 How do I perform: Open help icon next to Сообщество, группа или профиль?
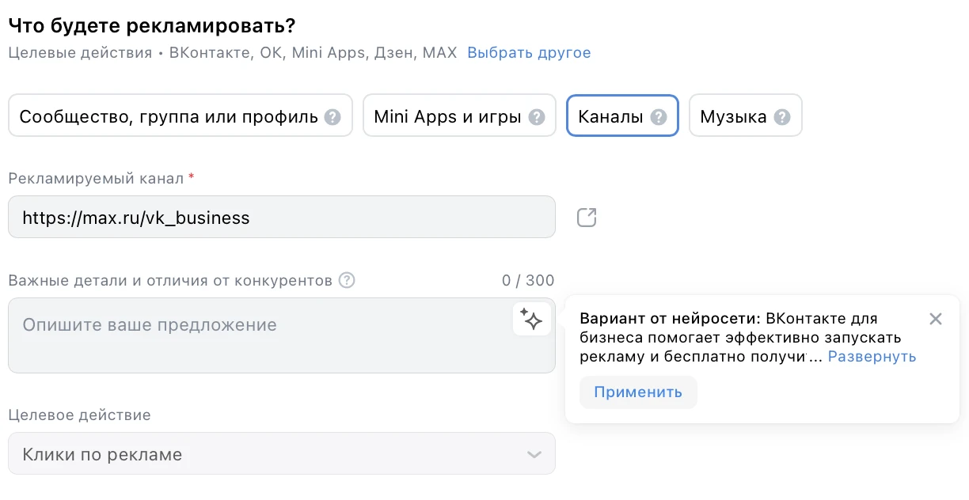[333, 117]
